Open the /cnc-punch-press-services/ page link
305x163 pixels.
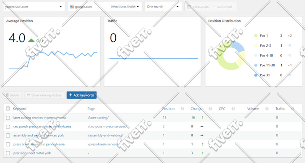tap(107, 127)
